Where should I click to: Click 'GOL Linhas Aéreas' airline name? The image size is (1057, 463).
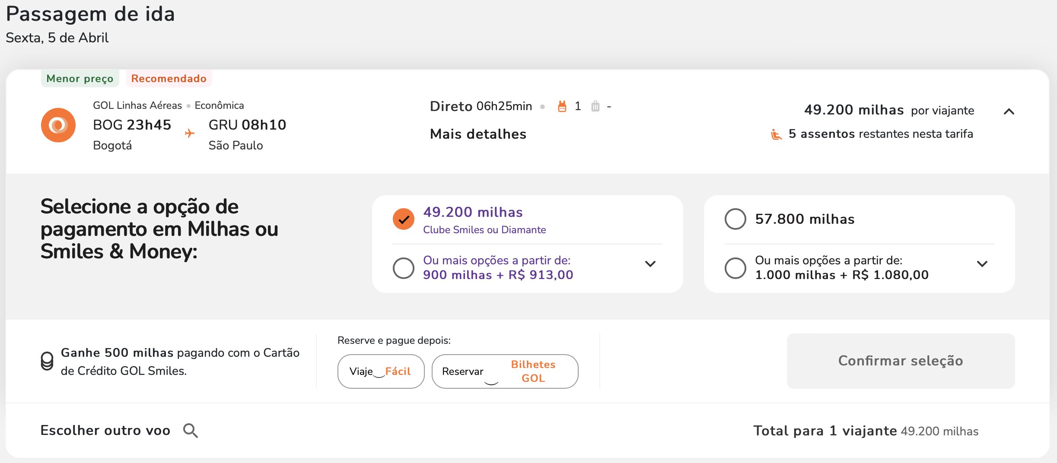137,105
